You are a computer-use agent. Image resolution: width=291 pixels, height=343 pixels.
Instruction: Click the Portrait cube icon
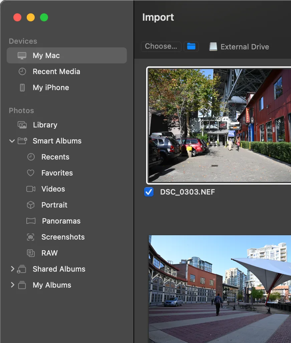coord(31,205)
